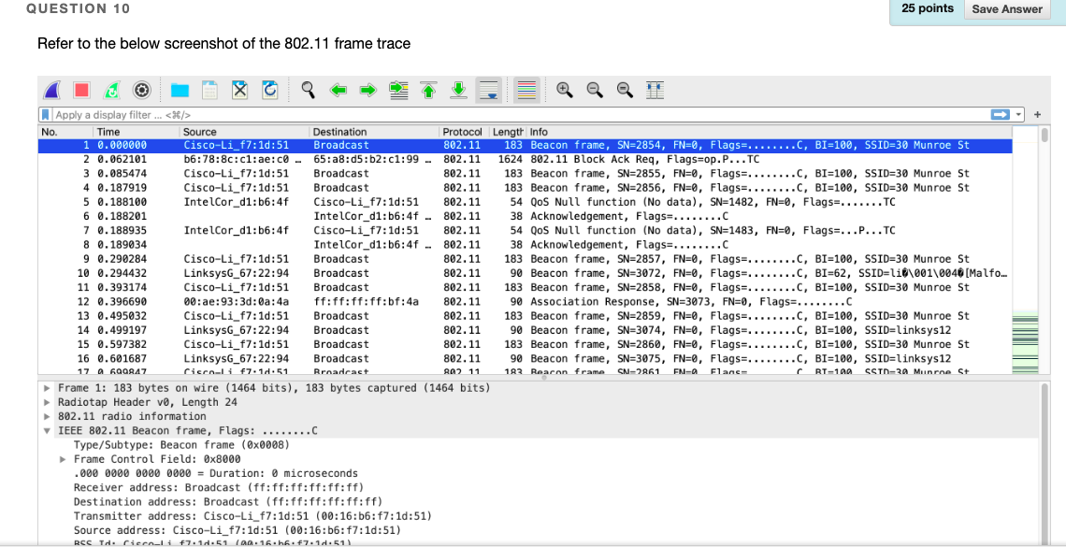This screenshot has width=1066, height=547.
Task: Click Source address Cisco-Li_f7:1d:51 line
Action: [x=237, y=530]
